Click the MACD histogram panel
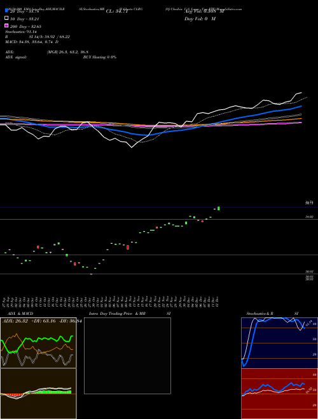The image size is (318, 419). coord(38,394)
